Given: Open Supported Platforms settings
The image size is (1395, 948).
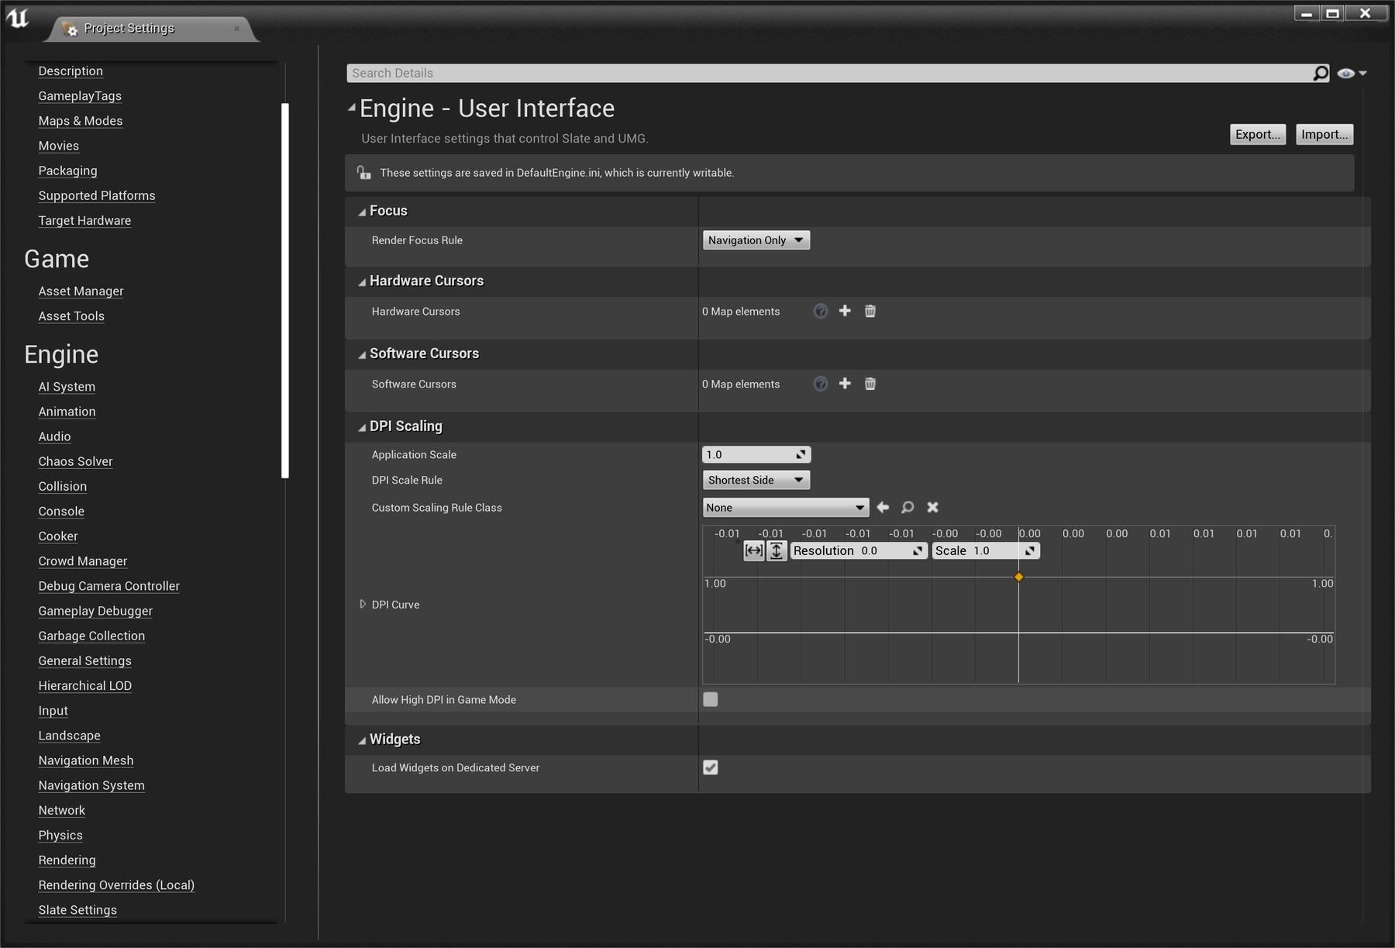Looking at the screenshot, I should click(x=97, y=195).
